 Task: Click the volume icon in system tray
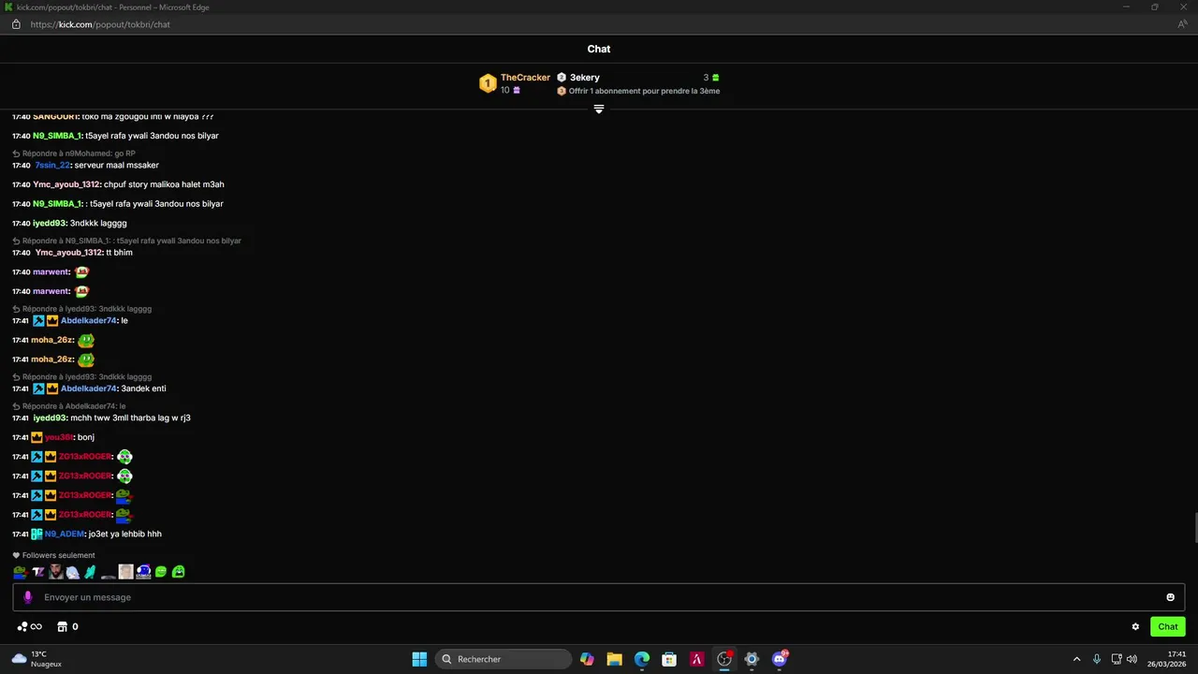point(1132,659)
